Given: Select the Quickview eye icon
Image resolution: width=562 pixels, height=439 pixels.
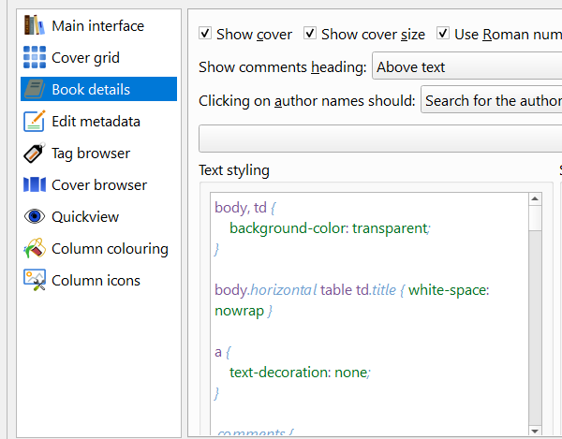Looking at the screenshot, I should 35,216.
